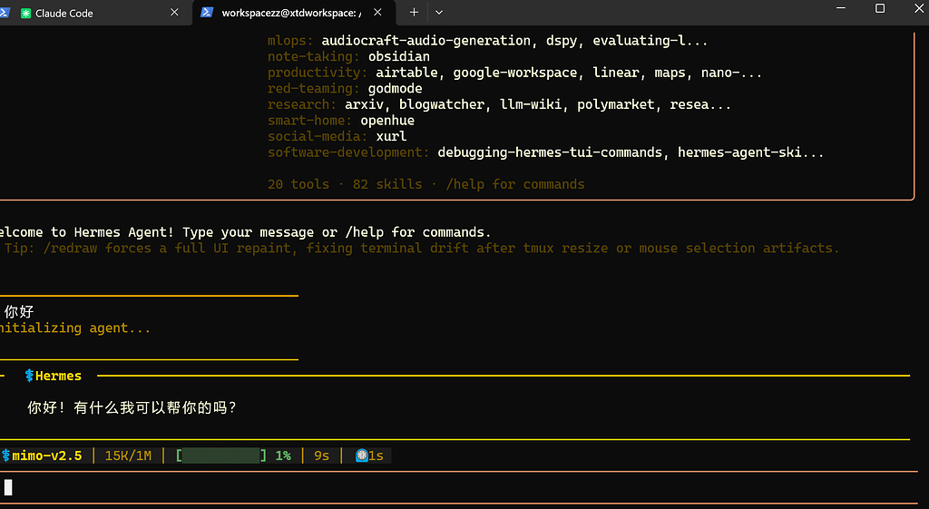
Task: Click the user message 你好
Action: coord(19,312)
